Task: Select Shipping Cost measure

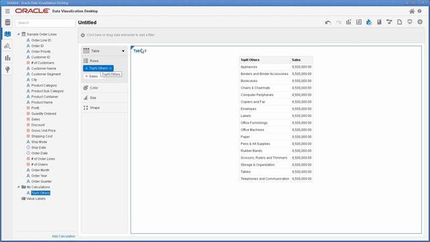Action: click(42, 136)
